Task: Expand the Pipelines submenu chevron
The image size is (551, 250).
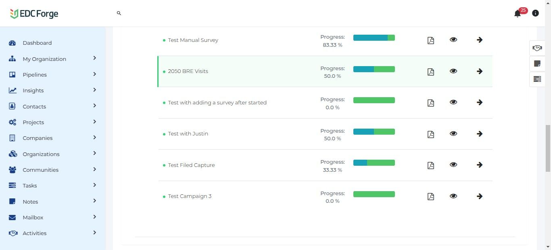Action: 94,74
